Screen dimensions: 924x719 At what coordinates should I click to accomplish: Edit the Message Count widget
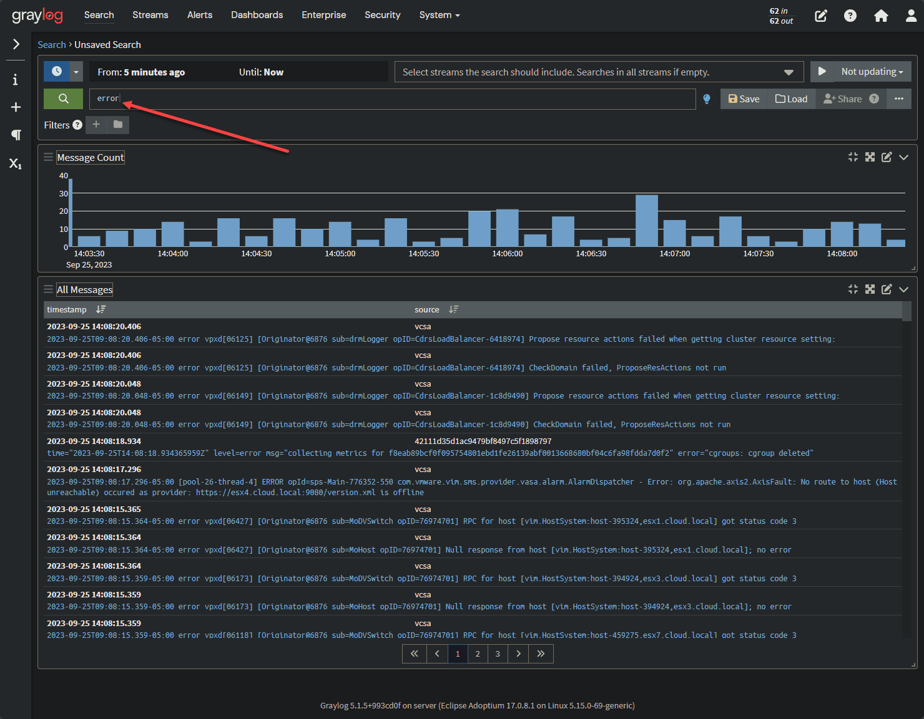click(x=886, y=157)
